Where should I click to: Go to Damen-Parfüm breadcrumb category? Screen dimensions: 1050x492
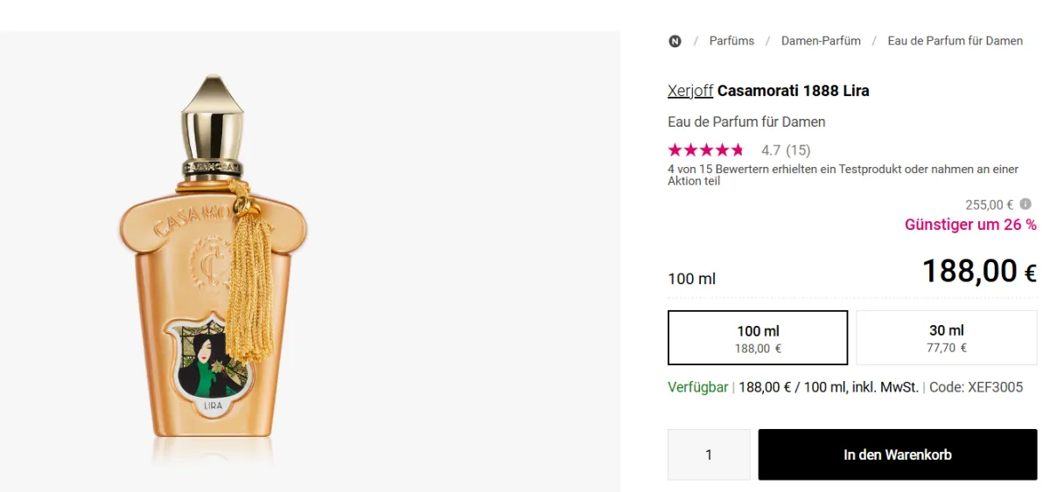pos(821,41)
